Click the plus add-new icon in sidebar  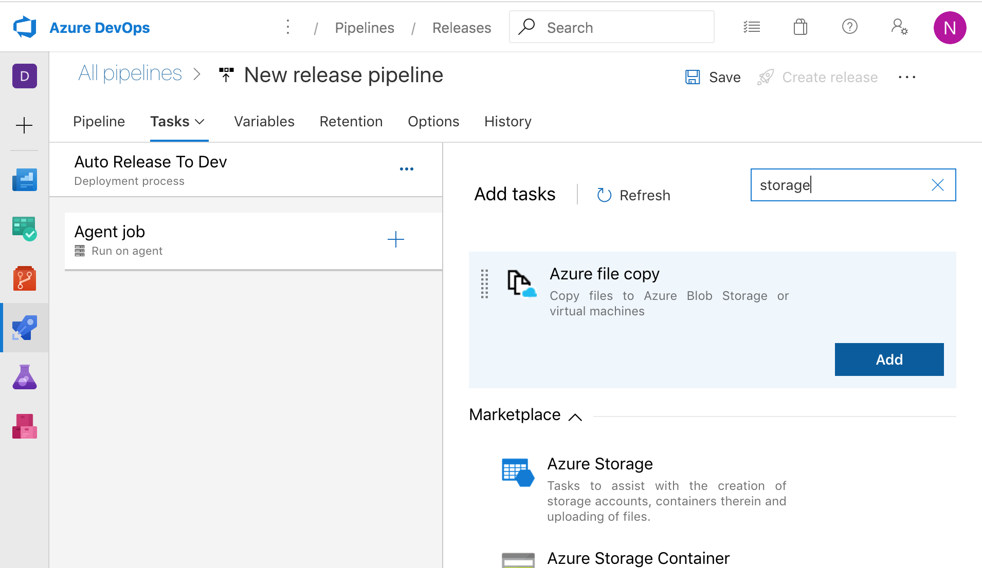pos(24,125)
